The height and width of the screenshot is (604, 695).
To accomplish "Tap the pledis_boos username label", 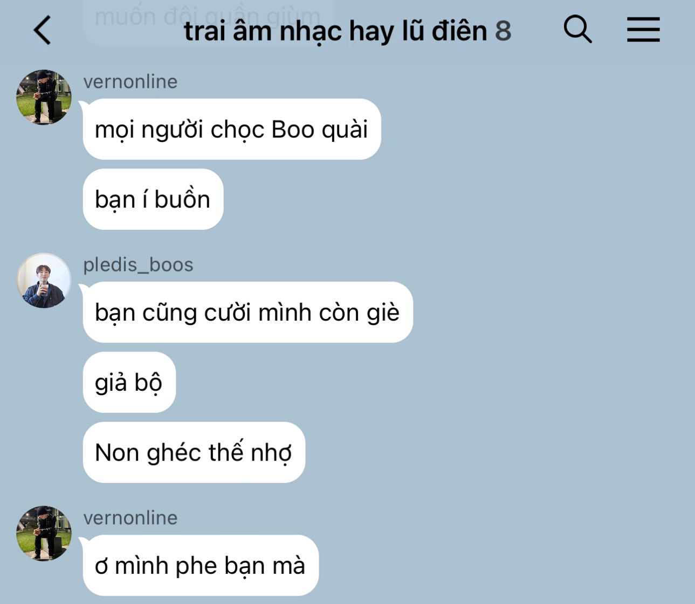I will coord(138,264).
